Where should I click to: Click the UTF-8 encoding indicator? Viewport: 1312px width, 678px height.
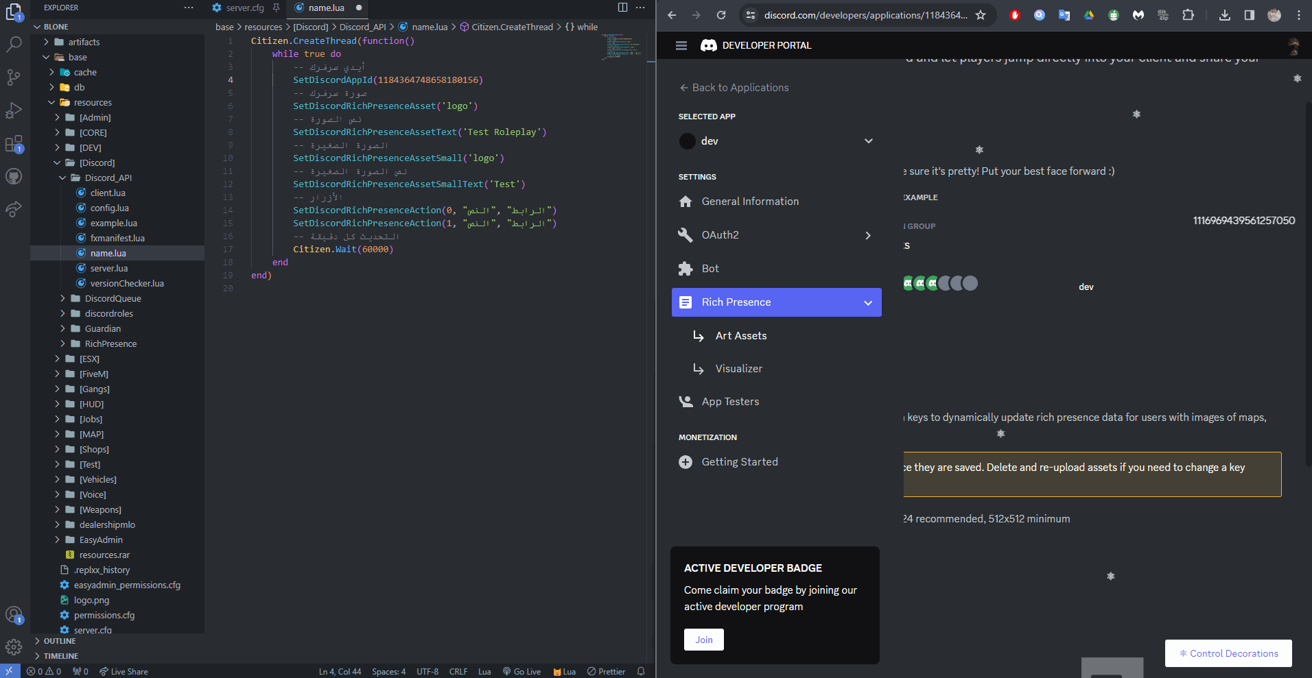[x=427, y=672]
